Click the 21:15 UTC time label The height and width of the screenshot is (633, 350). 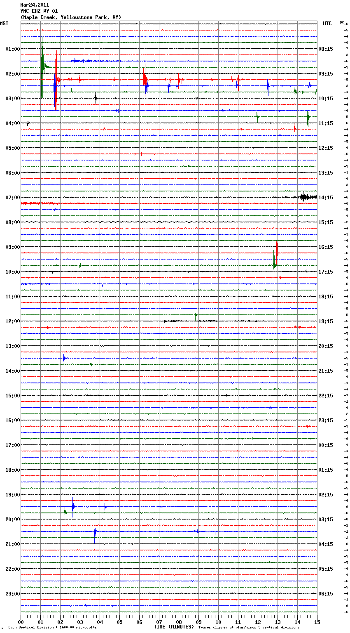pyautogui.click(x=326, y=371)
